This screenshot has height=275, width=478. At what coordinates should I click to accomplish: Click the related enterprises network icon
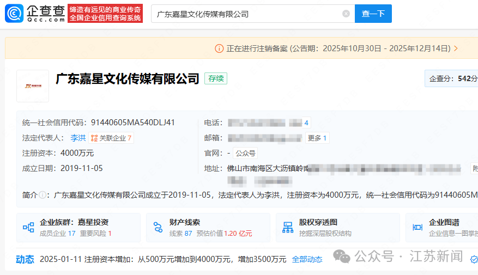click(94, 138)
